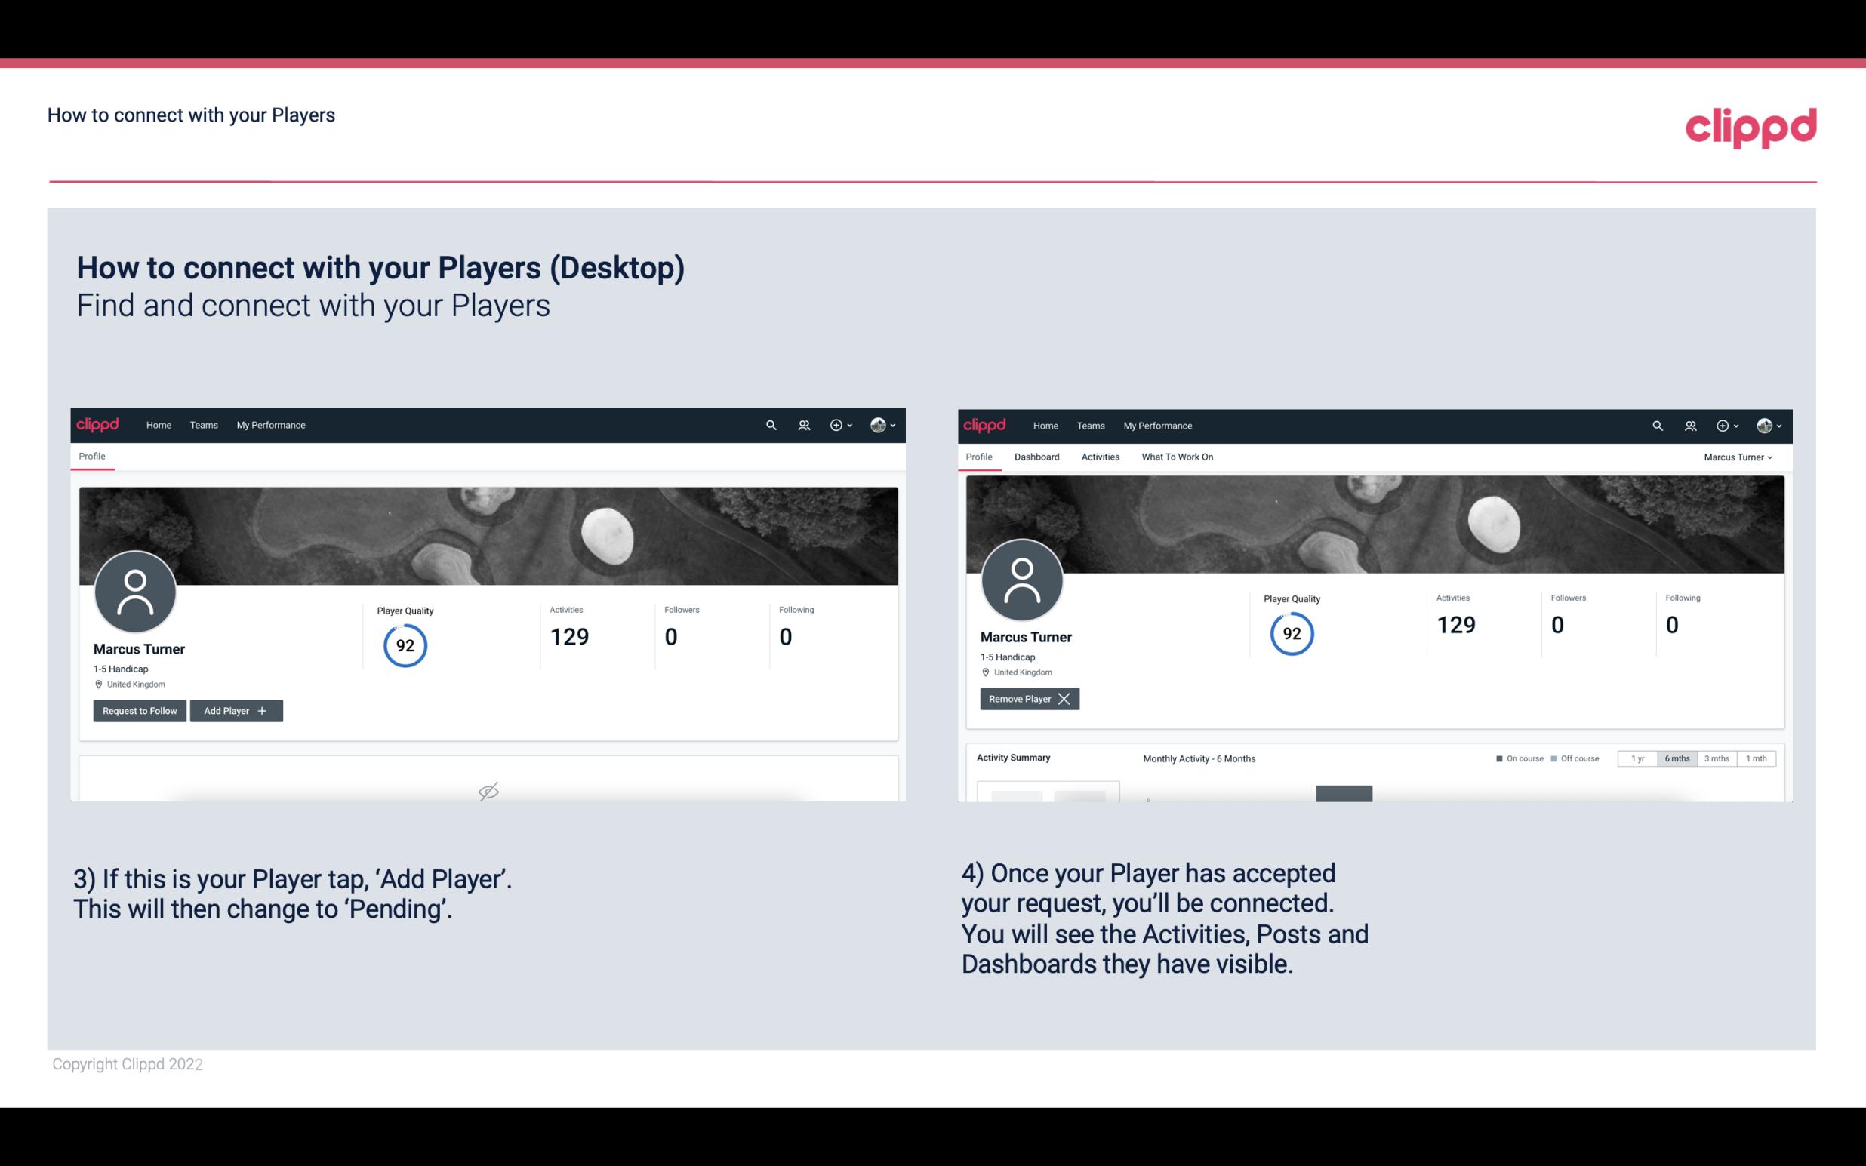1866x1166 pixels.
Task: Click the user/profile icon in left navbar
Action: (x=802, y=424)
